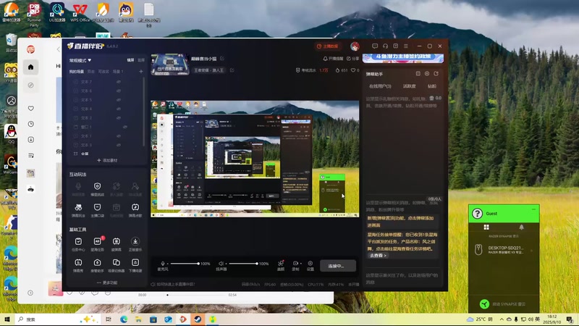Open the message icon in title bar
This screenshot has width=579, height=326.
point(375,46)
